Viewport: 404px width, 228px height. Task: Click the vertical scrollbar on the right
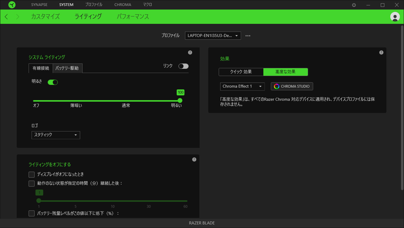[x=402, y=108]
